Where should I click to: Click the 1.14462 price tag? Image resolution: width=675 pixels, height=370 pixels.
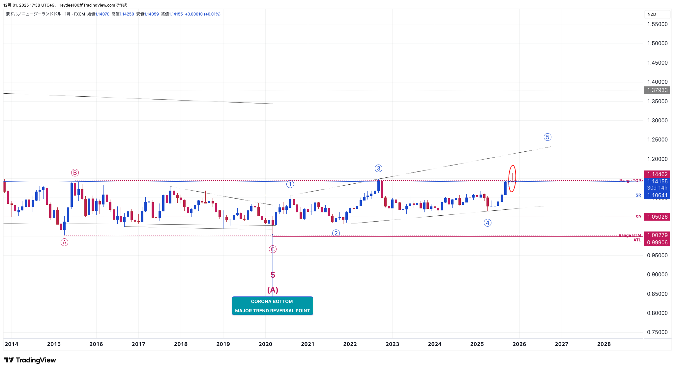[x=657, y=174]
